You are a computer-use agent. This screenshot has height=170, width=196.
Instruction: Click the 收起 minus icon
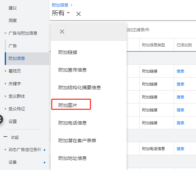[x=5, y=137]
